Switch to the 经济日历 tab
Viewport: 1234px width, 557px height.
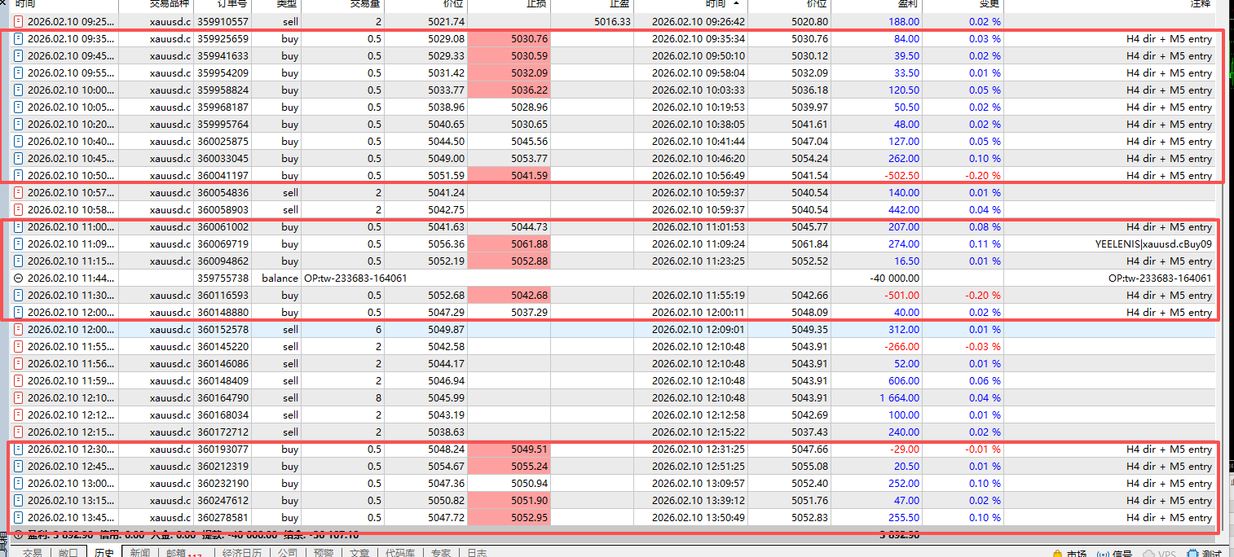click(x=242, y=553)
